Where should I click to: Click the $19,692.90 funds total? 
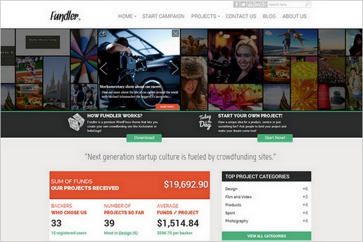pos(186,184)
